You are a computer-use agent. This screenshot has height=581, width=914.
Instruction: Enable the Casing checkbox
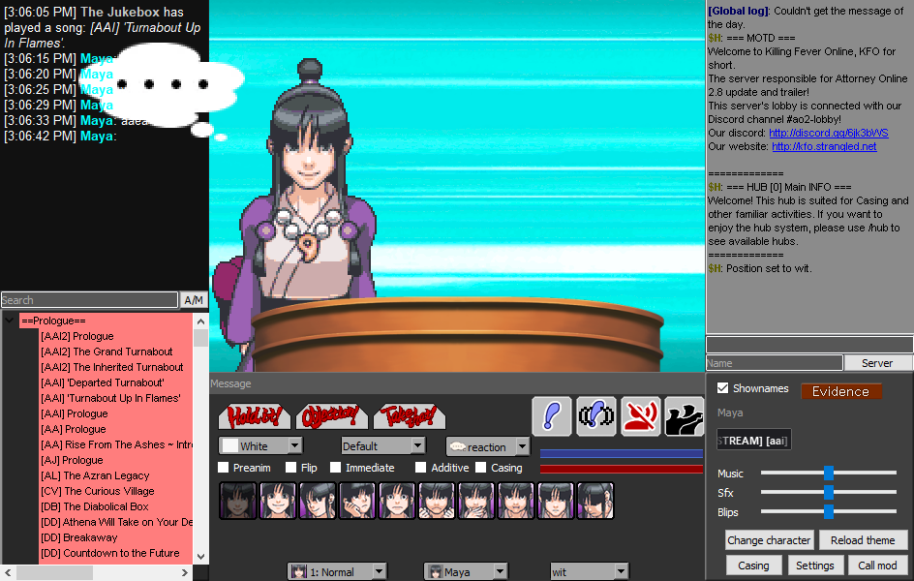tap(481, 468)
